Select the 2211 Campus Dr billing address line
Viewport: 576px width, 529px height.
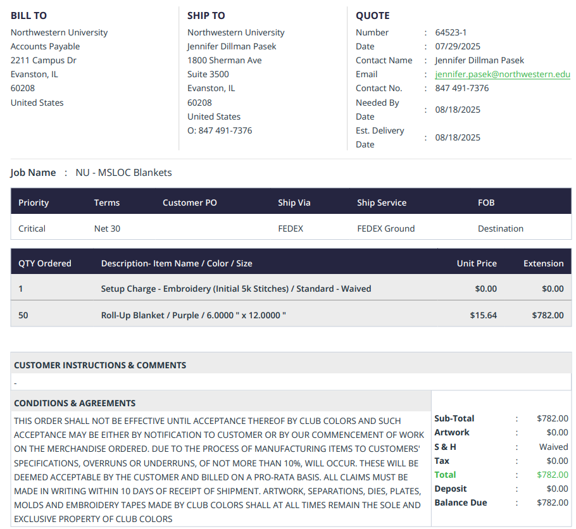(44, 60)
